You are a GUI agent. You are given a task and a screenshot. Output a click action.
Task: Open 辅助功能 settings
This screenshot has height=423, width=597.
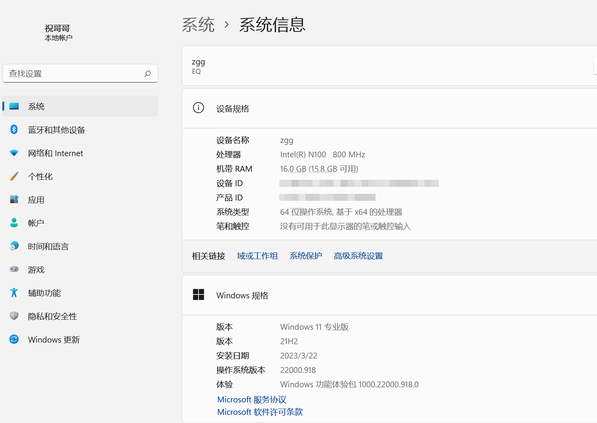81,292
